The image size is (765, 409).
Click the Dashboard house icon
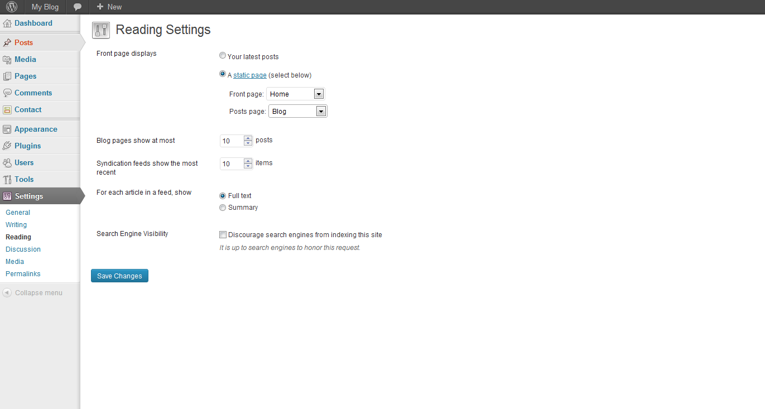pyautogui.click(x=7, y=23)
